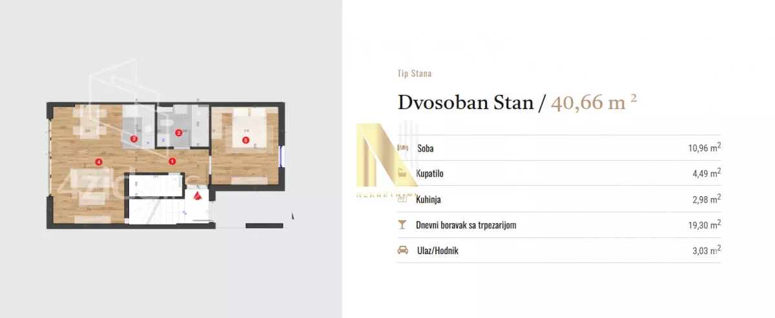The width and height of the screenshot is (775, 318).
Task: Click the Kupatilo row label
Action: click(x=429, y=174)
